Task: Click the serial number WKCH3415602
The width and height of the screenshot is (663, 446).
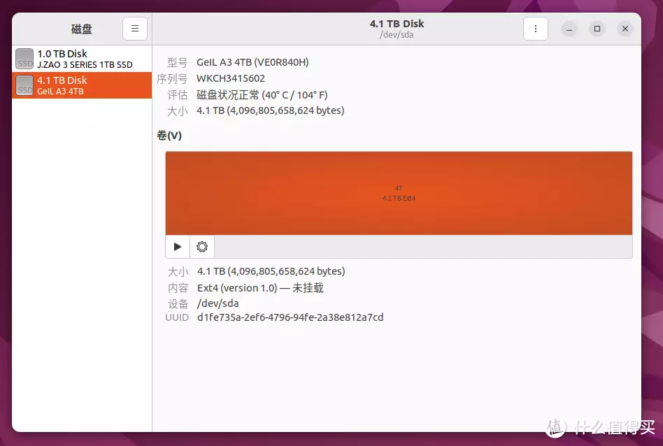Action: coord(231,78)
